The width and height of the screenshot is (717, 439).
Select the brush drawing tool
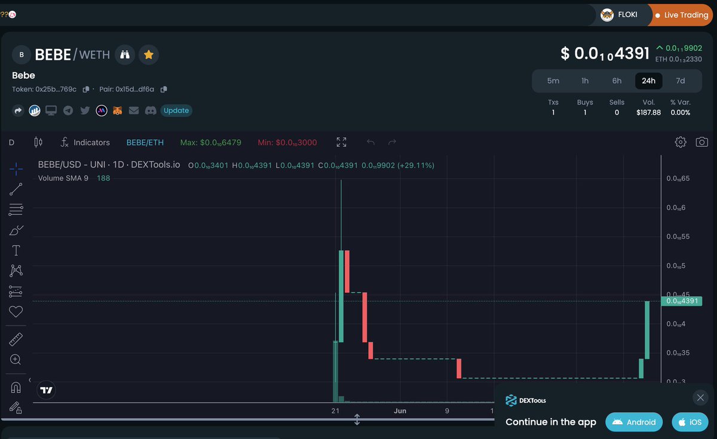(x=16, y=230)
